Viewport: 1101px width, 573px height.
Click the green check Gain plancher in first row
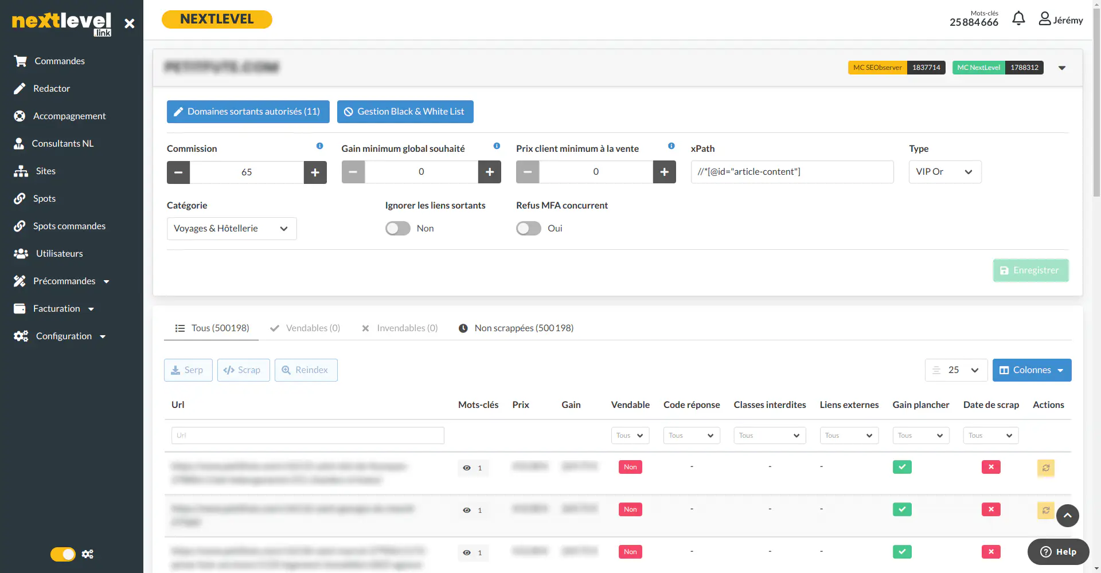tap(902, 467)
